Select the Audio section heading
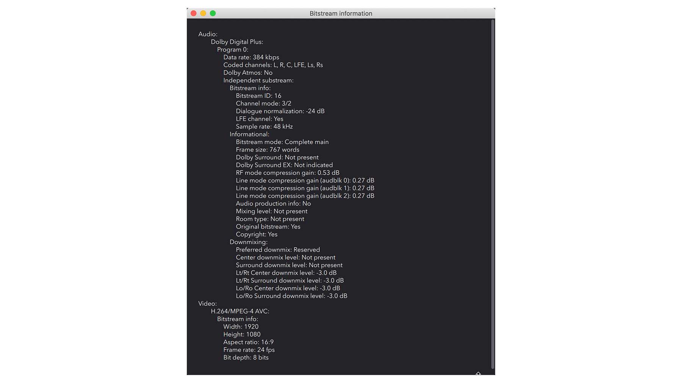This screenshot has width=682, height=383. pyautogui.click(x=207, y=34)
